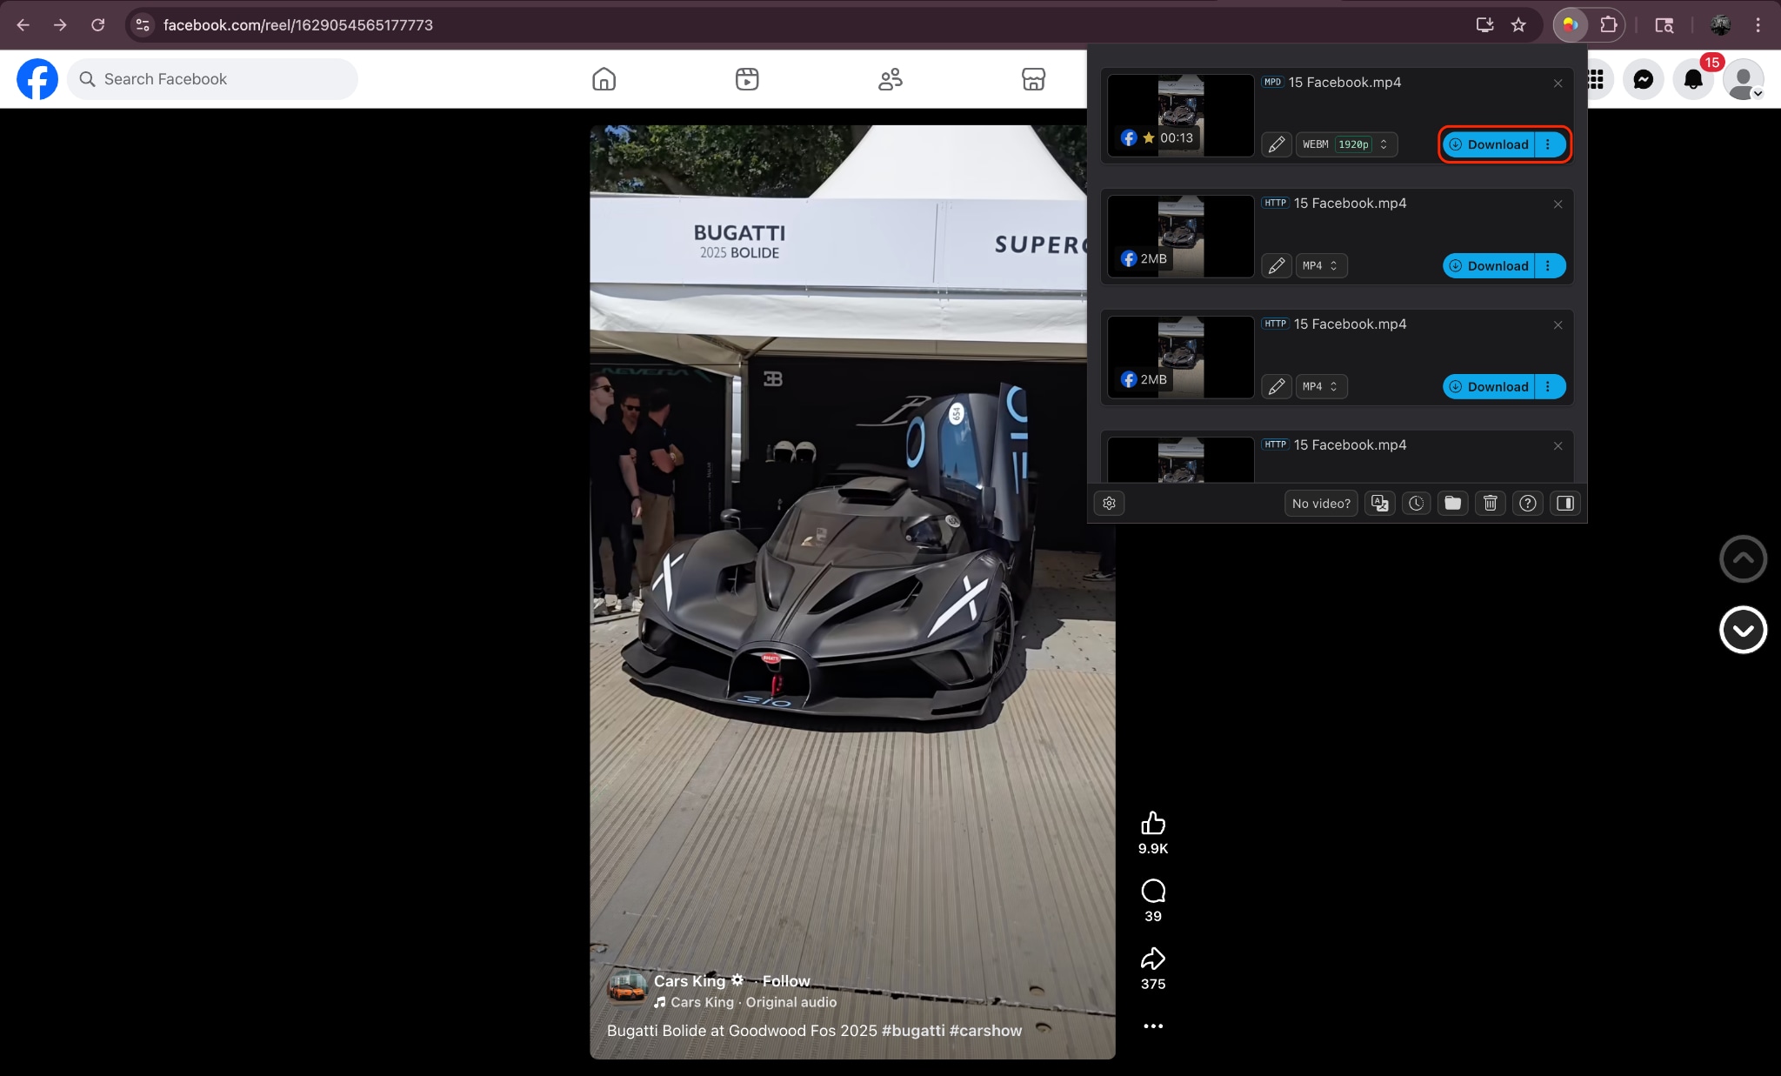Open the Marketplace tab icon

[1033, 79]
